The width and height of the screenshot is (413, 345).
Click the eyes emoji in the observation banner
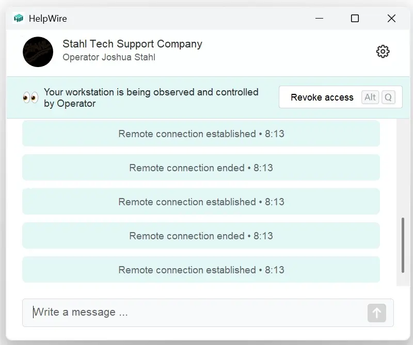point(30,97)
